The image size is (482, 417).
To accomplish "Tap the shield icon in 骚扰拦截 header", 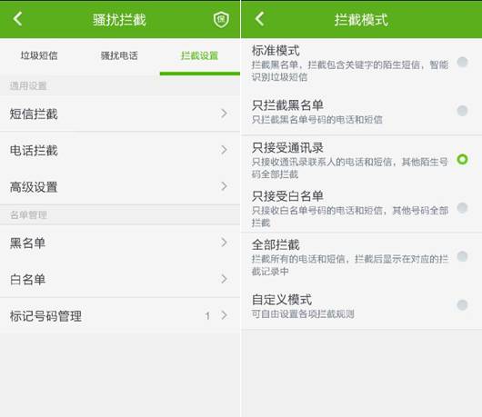I will tap(221, 20).
